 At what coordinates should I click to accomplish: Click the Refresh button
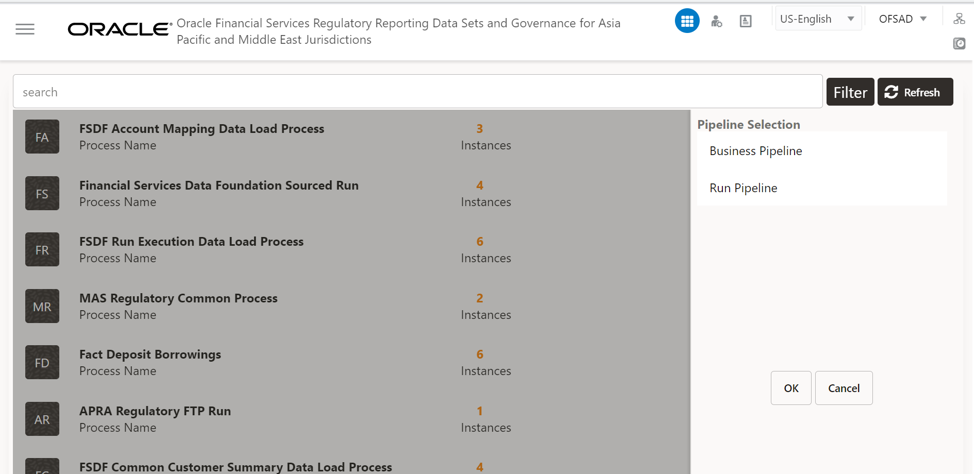click(x=915, y=92)
